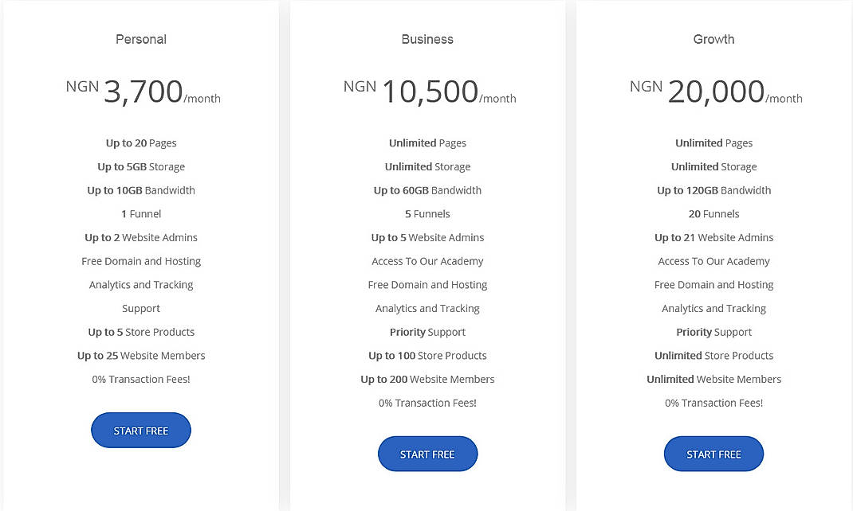The width and height of the screenshot is (853, 511).
Task: Click Free Domain and Hosting in Personal column
Action: tap(140, 261)
